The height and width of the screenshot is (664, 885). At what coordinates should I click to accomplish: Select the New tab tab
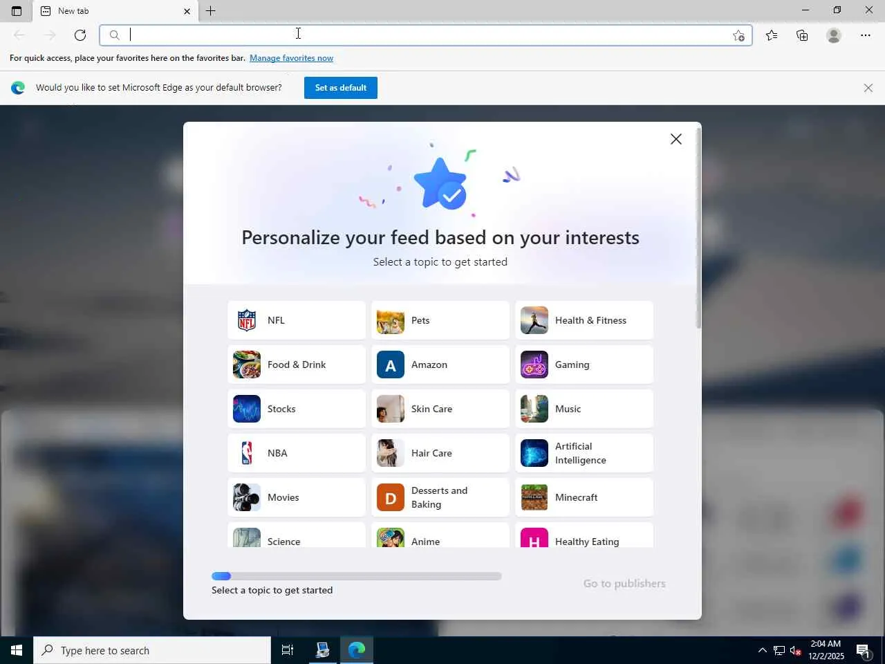click(x=115, y=11)
